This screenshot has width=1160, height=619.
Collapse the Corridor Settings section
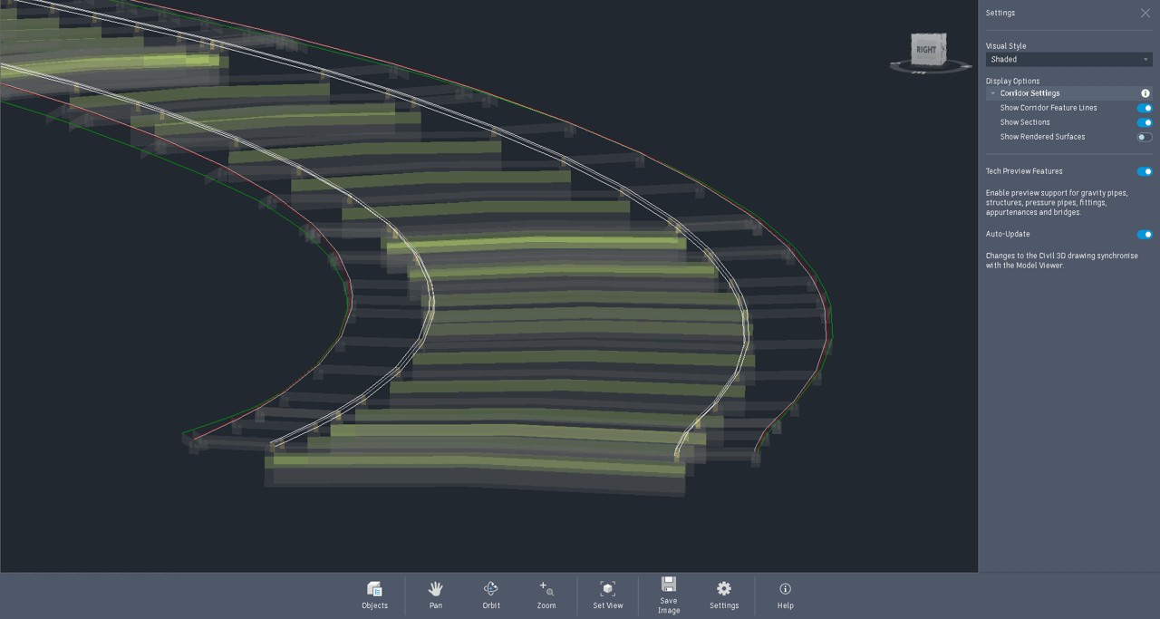click(993, 93)
